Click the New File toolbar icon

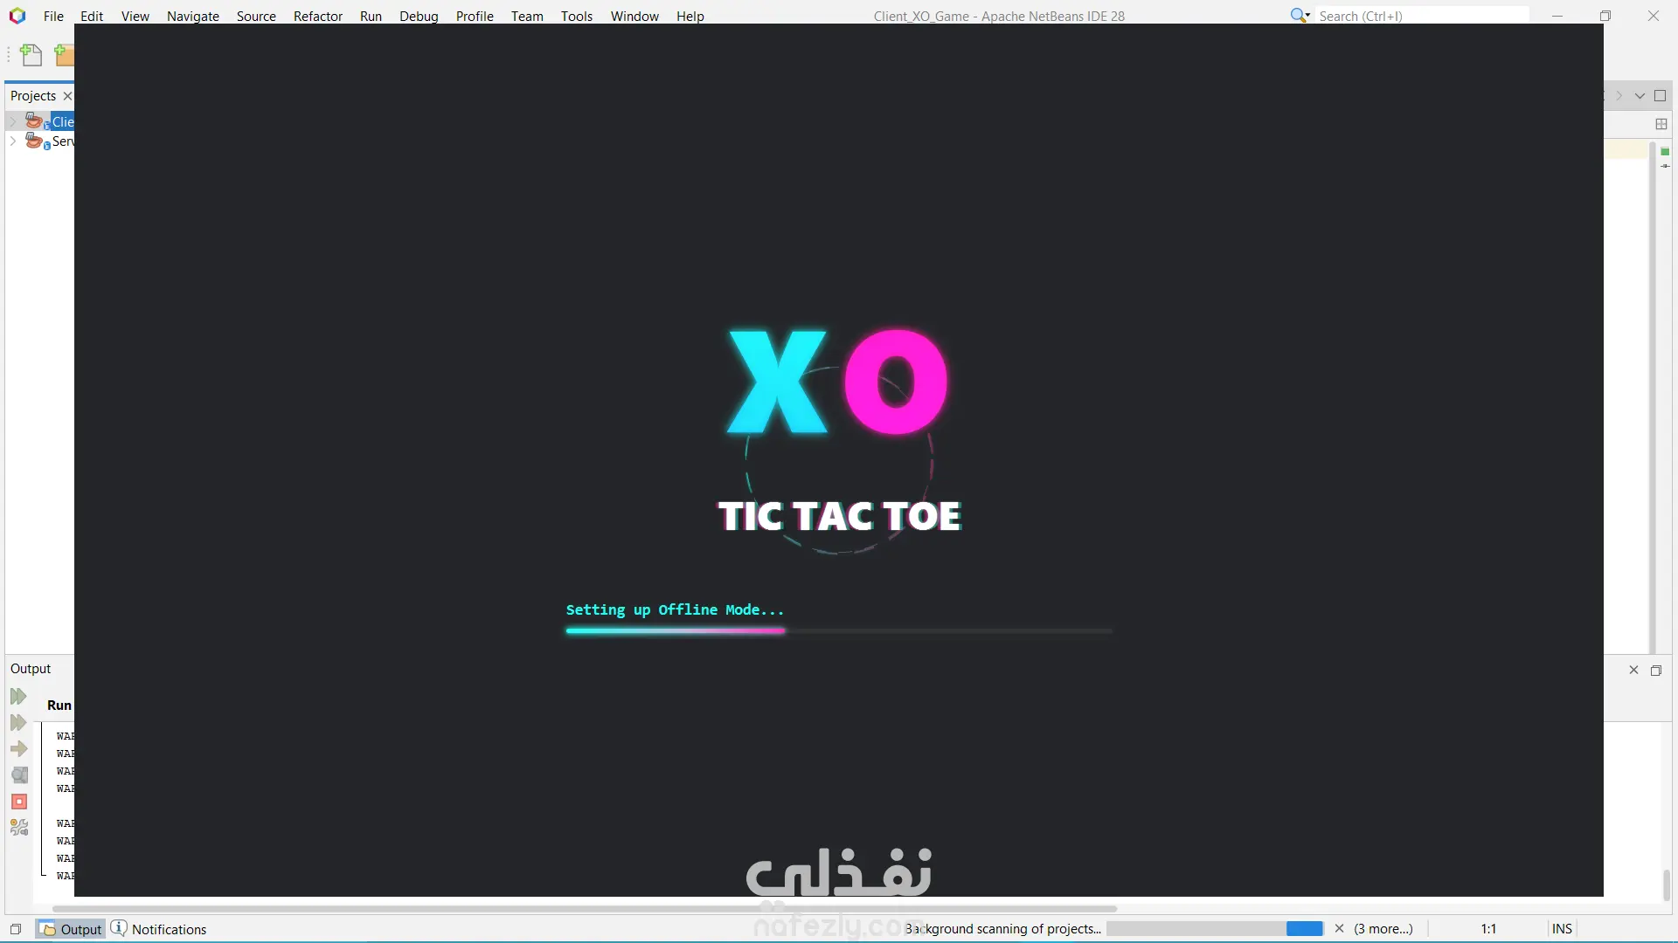coord(31,56)
